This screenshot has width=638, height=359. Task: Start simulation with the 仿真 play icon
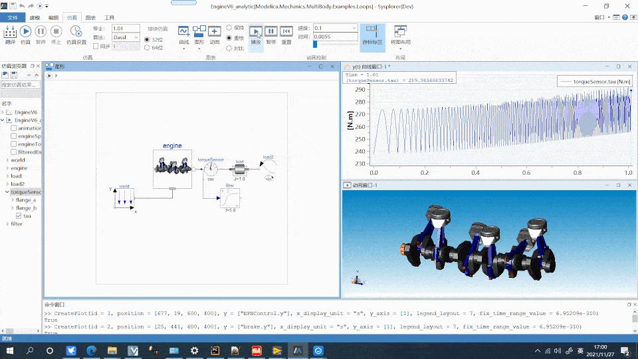pos(25,31)
